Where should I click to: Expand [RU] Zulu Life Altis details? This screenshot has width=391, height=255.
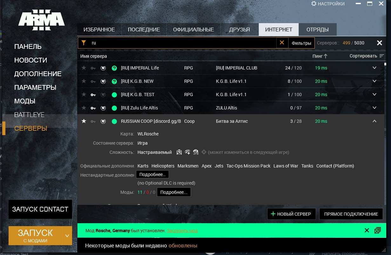click(374, 108)
